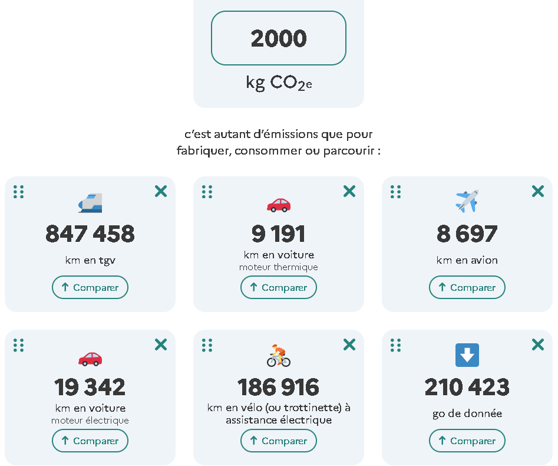
Task: Compare using km en avion
Action: pos(467,287)
